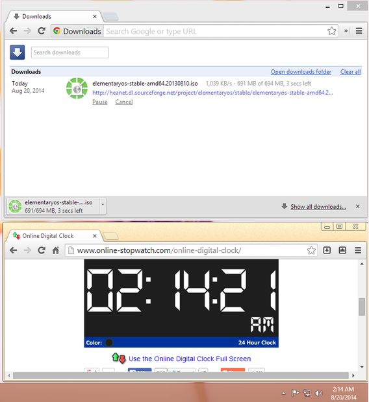This screenshot has width=369, height=402.
Task: Open hamburger menu in clock browser window
Action: tap(358, 250)
